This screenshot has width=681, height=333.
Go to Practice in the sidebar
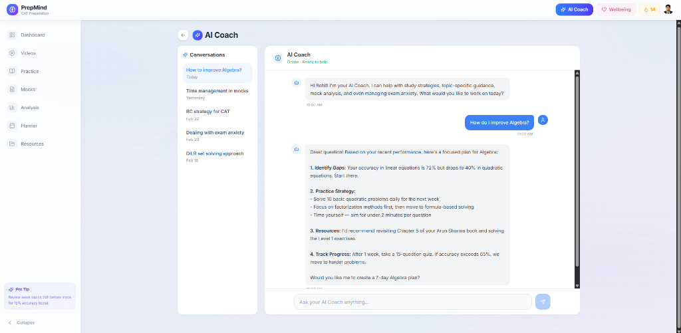click(x=40, y=71)
